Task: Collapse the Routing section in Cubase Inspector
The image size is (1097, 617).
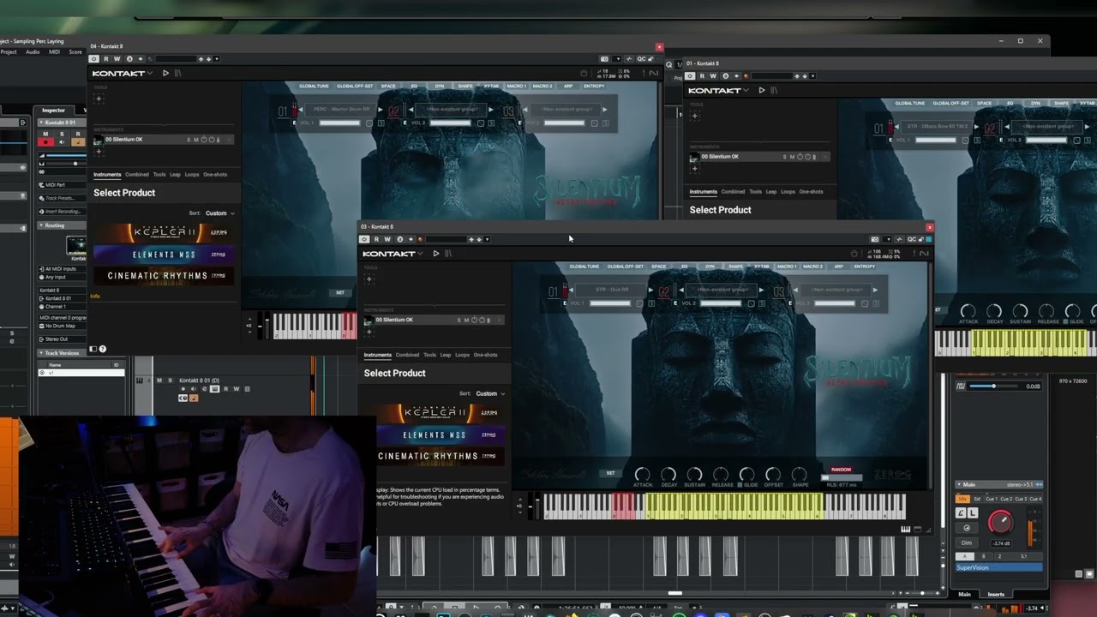Action: point(40,225)
